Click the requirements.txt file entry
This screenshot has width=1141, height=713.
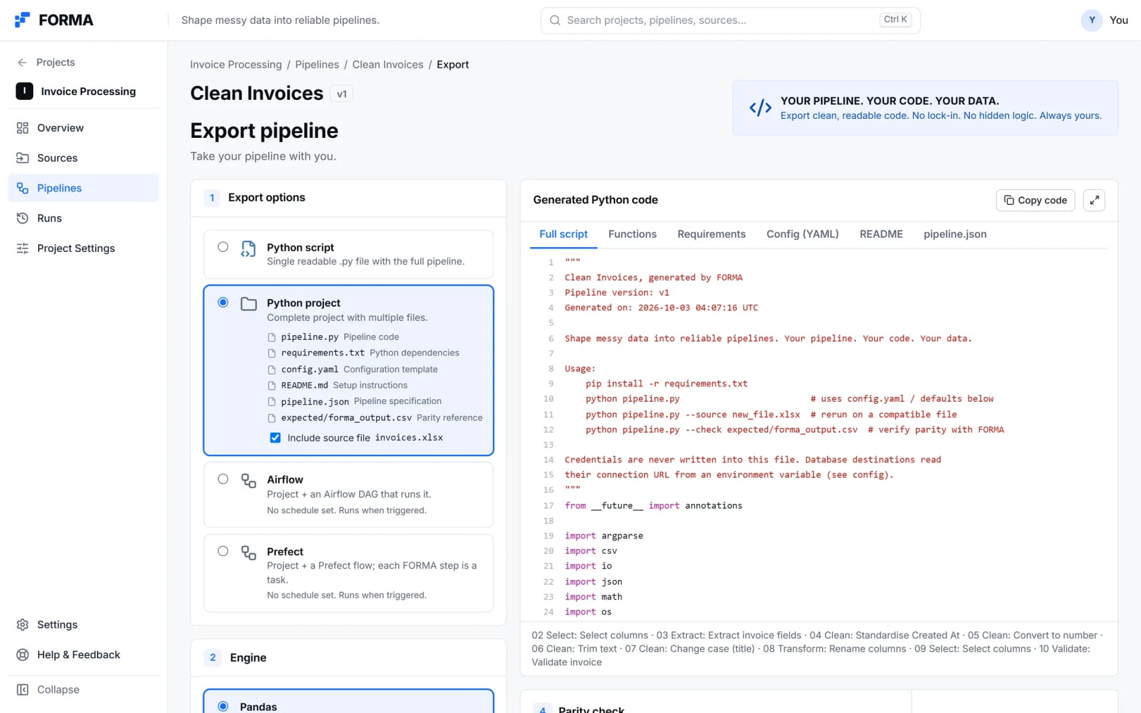[363, 353]
